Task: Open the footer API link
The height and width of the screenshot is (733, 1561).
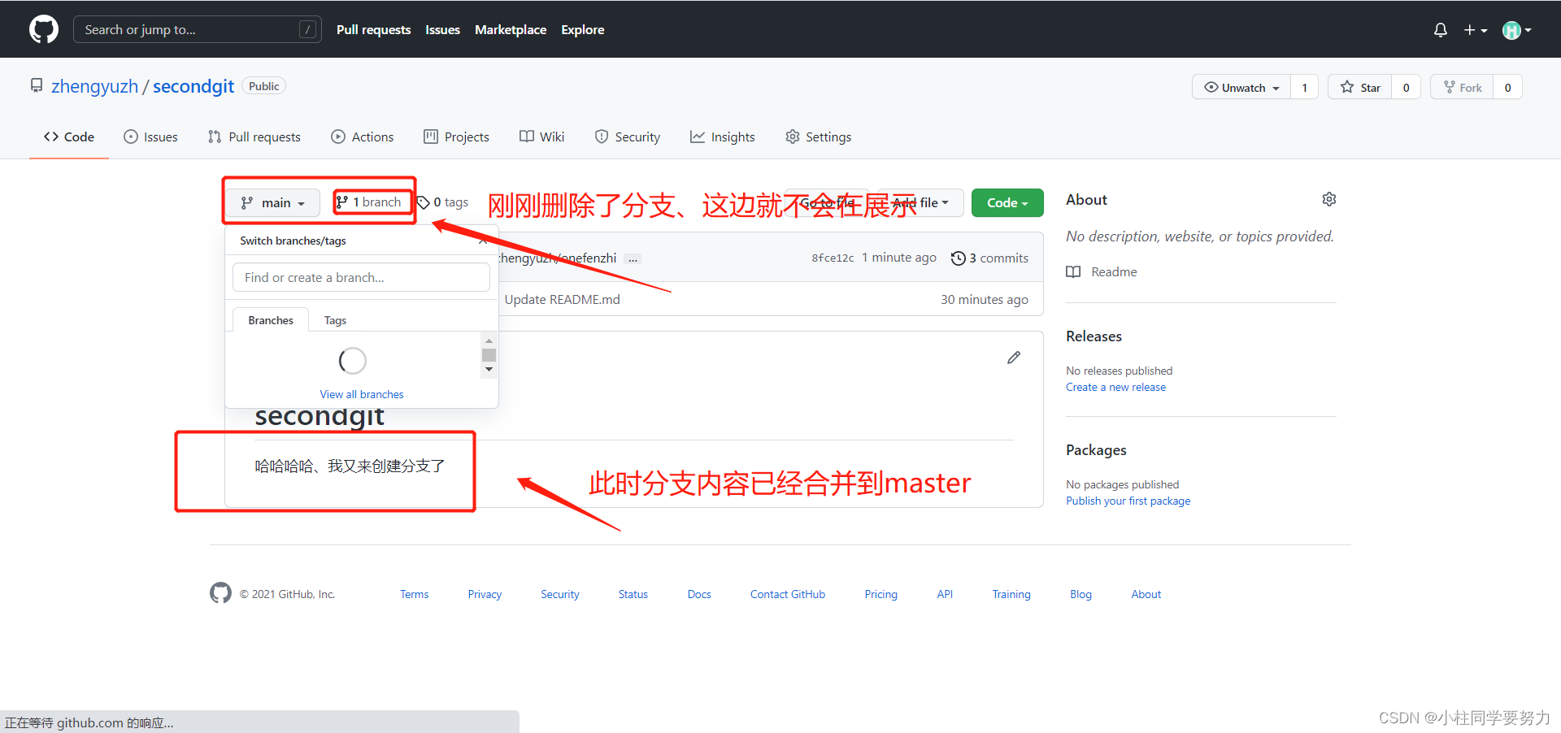Action: click(945, 594)
